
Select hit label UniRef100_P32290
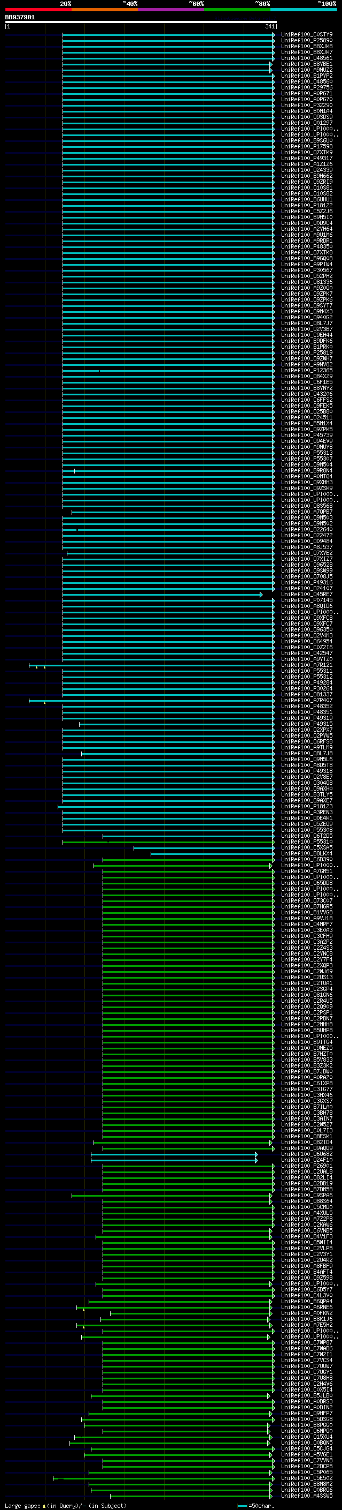pos(306,105)
